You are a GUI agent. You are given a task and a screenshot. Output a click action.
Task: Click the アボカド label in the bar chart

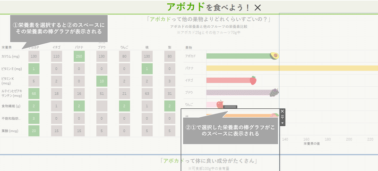190,56
